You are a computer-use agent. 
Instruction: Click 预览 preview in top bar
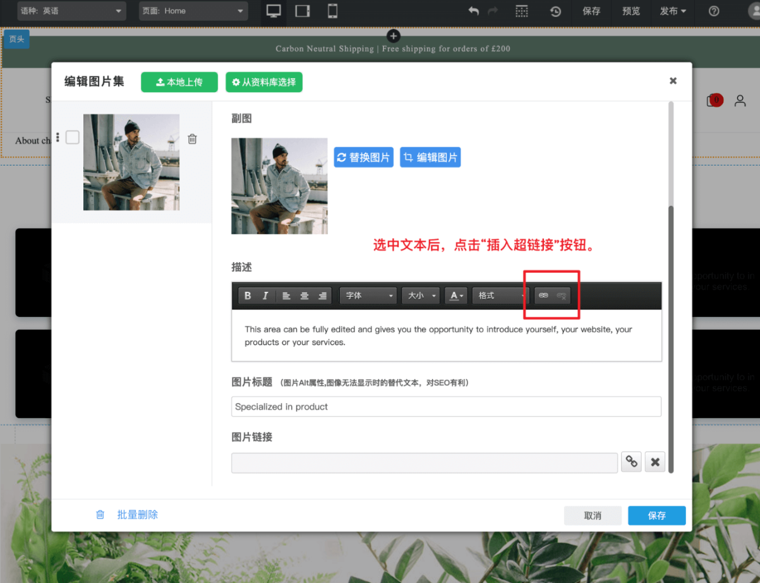point(630,11)
